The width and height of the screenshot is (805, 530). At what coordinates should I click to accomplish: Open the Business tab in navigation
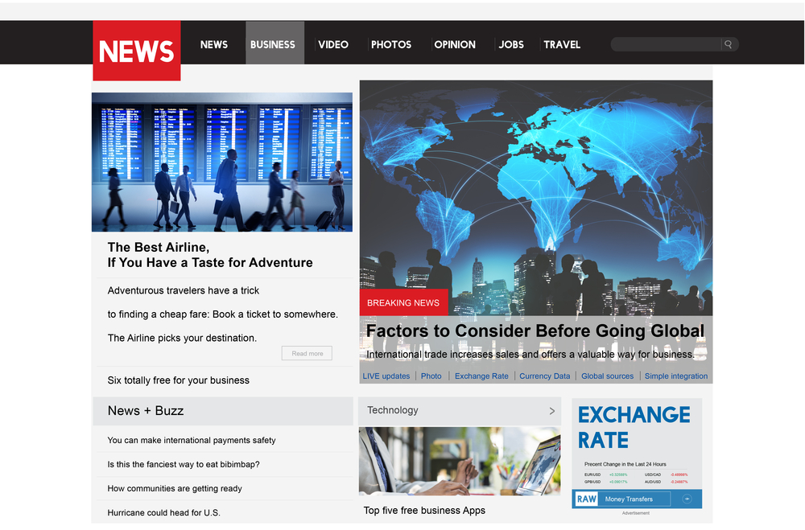click(x=273, y=44)
